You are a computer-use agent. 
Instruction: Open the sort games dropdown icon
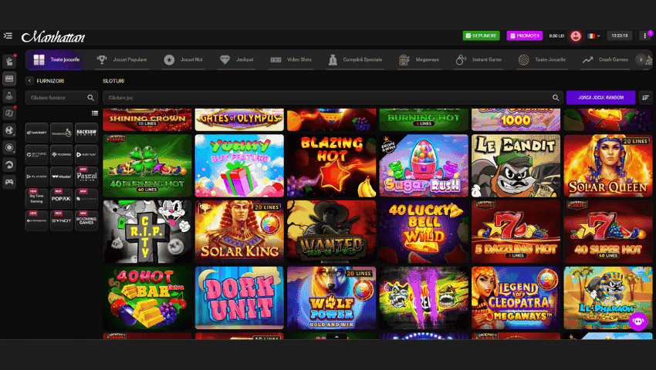tap(645, 98)
